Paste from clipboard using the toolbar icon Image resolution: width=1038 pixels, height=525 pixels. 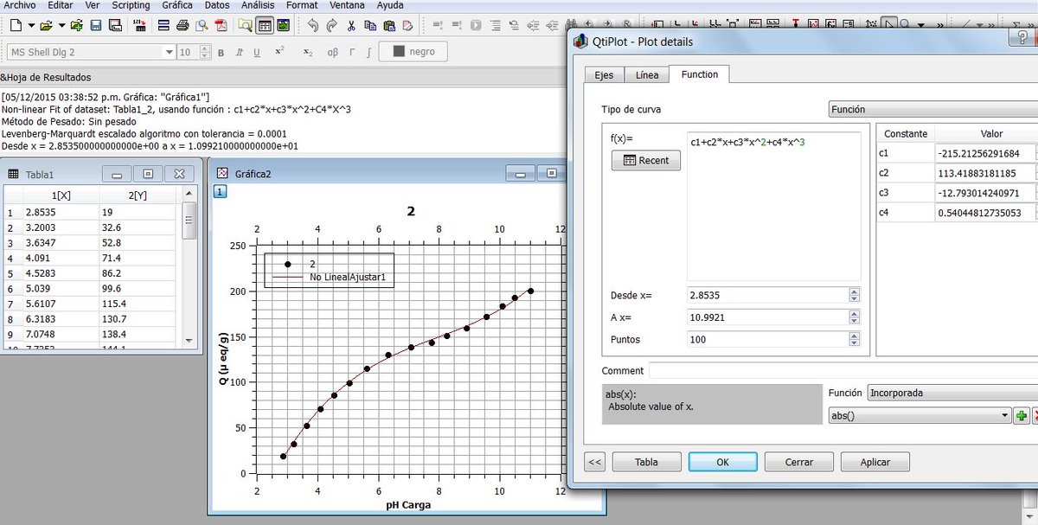[x=389, y=25]
